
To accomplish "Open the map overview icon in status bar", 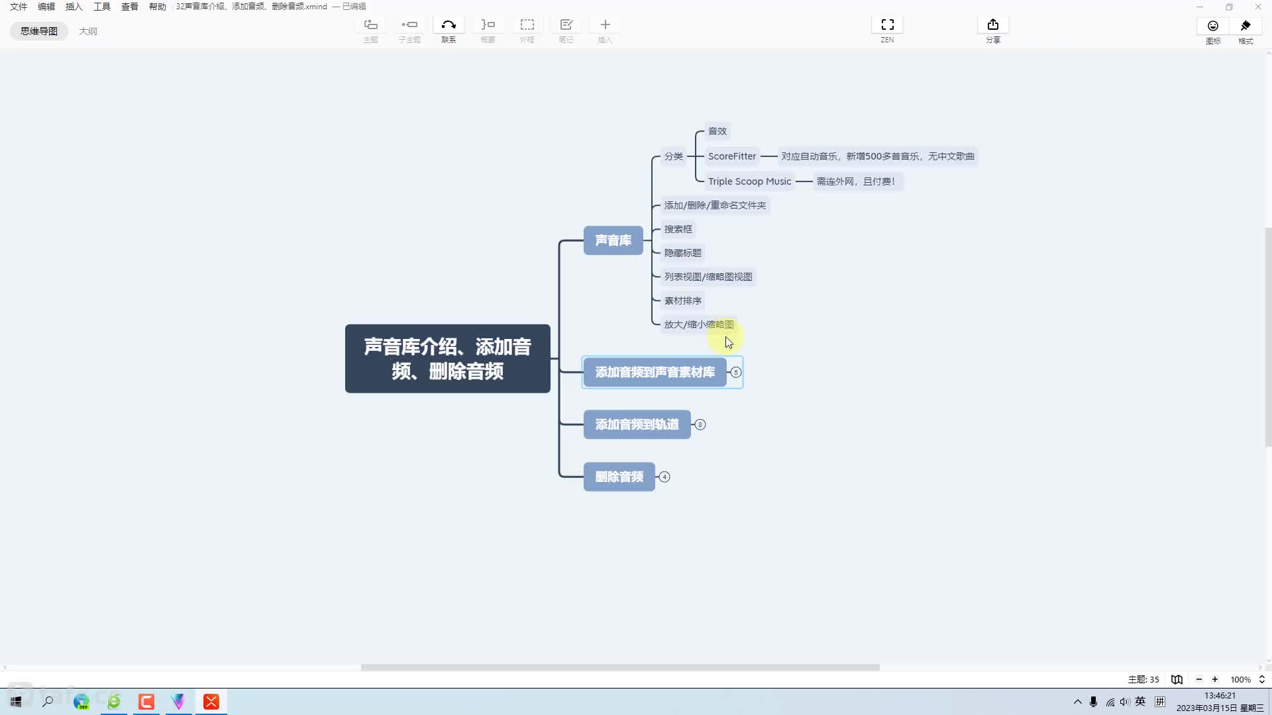I will click(1177, 679).
